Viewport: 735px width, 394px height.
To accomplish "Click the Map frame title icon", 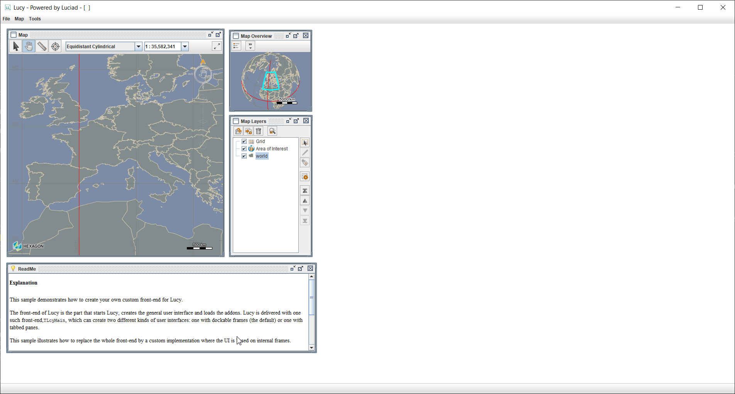I will 14,35.
